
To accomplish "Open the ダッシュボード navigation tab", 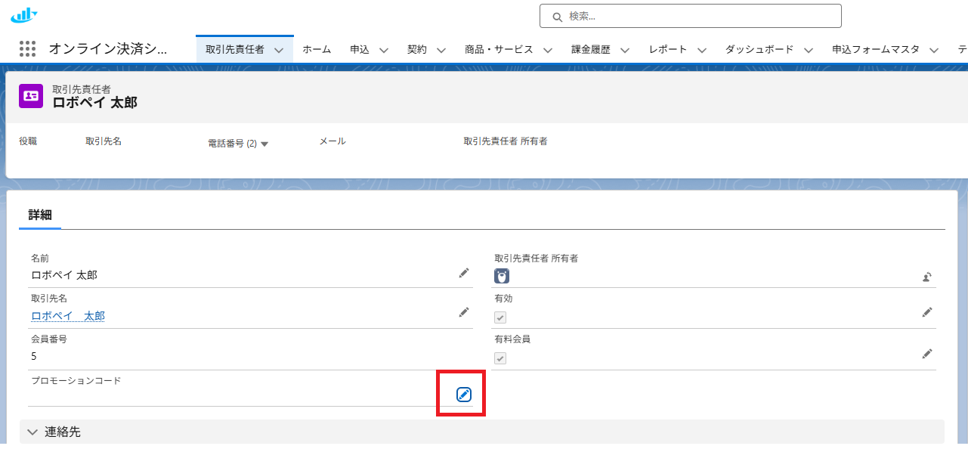I will (x=759, y=49).
